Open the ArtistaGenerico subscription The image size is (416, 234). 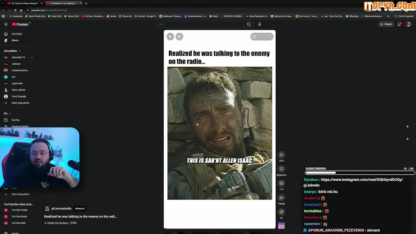[x=20, y=71]
